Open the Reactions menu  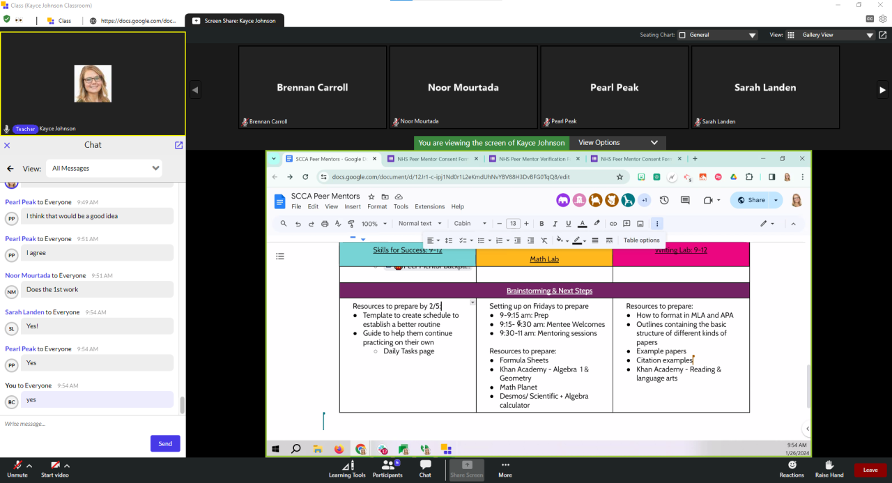click(792, 468)
